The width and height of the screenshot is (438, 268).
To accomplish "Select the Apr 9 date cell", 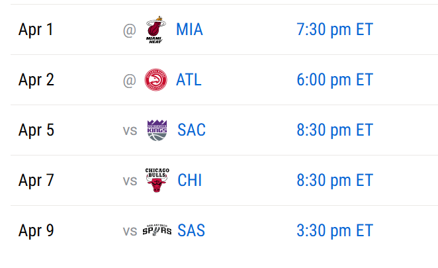I will click(x=36, y=231).
